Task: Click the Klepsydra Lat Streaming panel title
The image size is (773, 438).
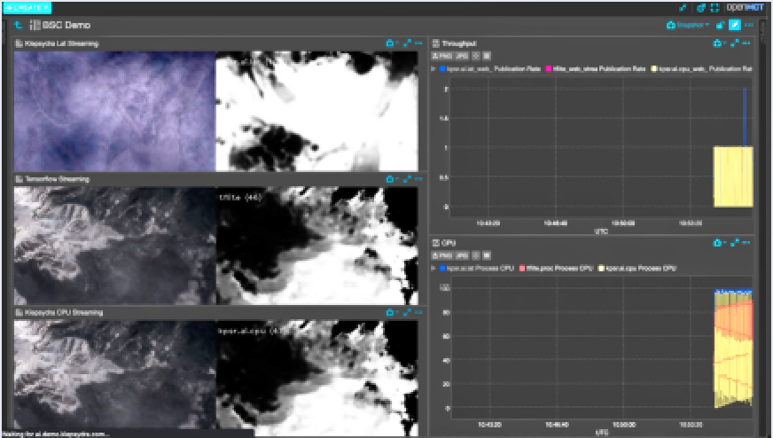Action: click(62, 43)
